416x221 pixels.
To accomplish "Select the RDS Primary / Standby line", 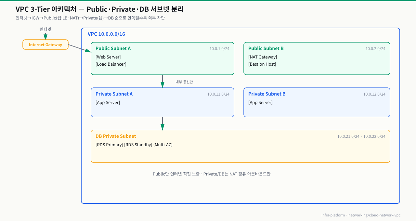I will [134, 145].
